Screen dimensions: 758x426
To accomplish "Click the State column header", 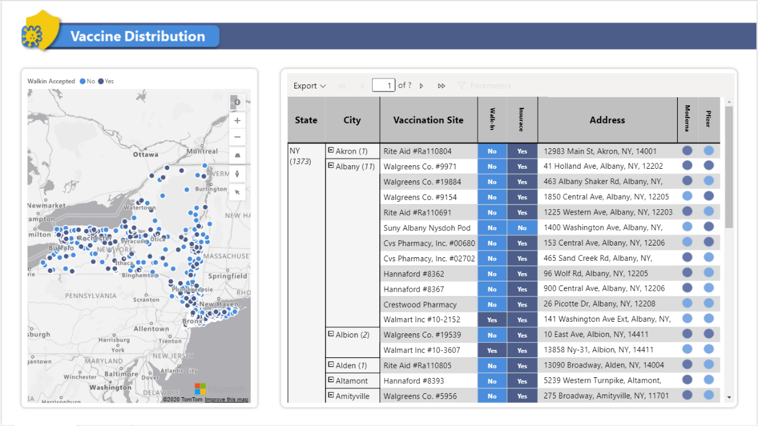I will point(306,120).
